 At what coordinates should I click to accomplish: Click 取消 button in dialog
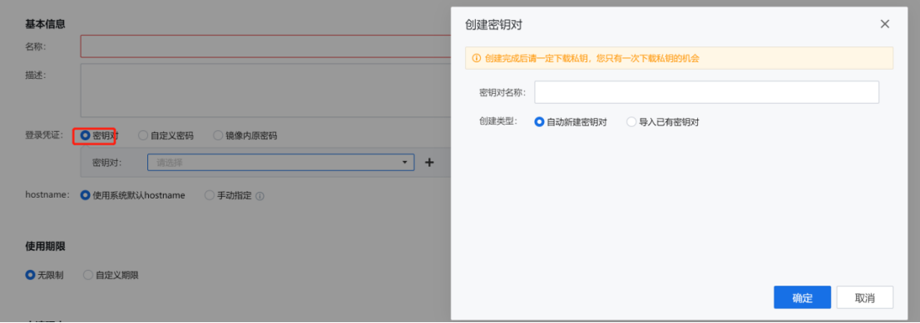865,297
